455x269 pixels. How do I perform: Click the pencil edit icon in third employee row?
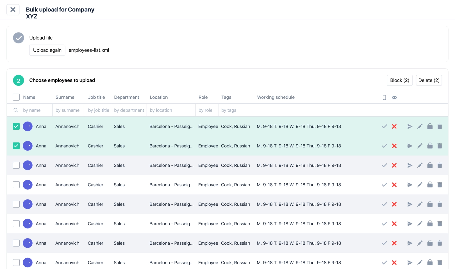[420, 165]
